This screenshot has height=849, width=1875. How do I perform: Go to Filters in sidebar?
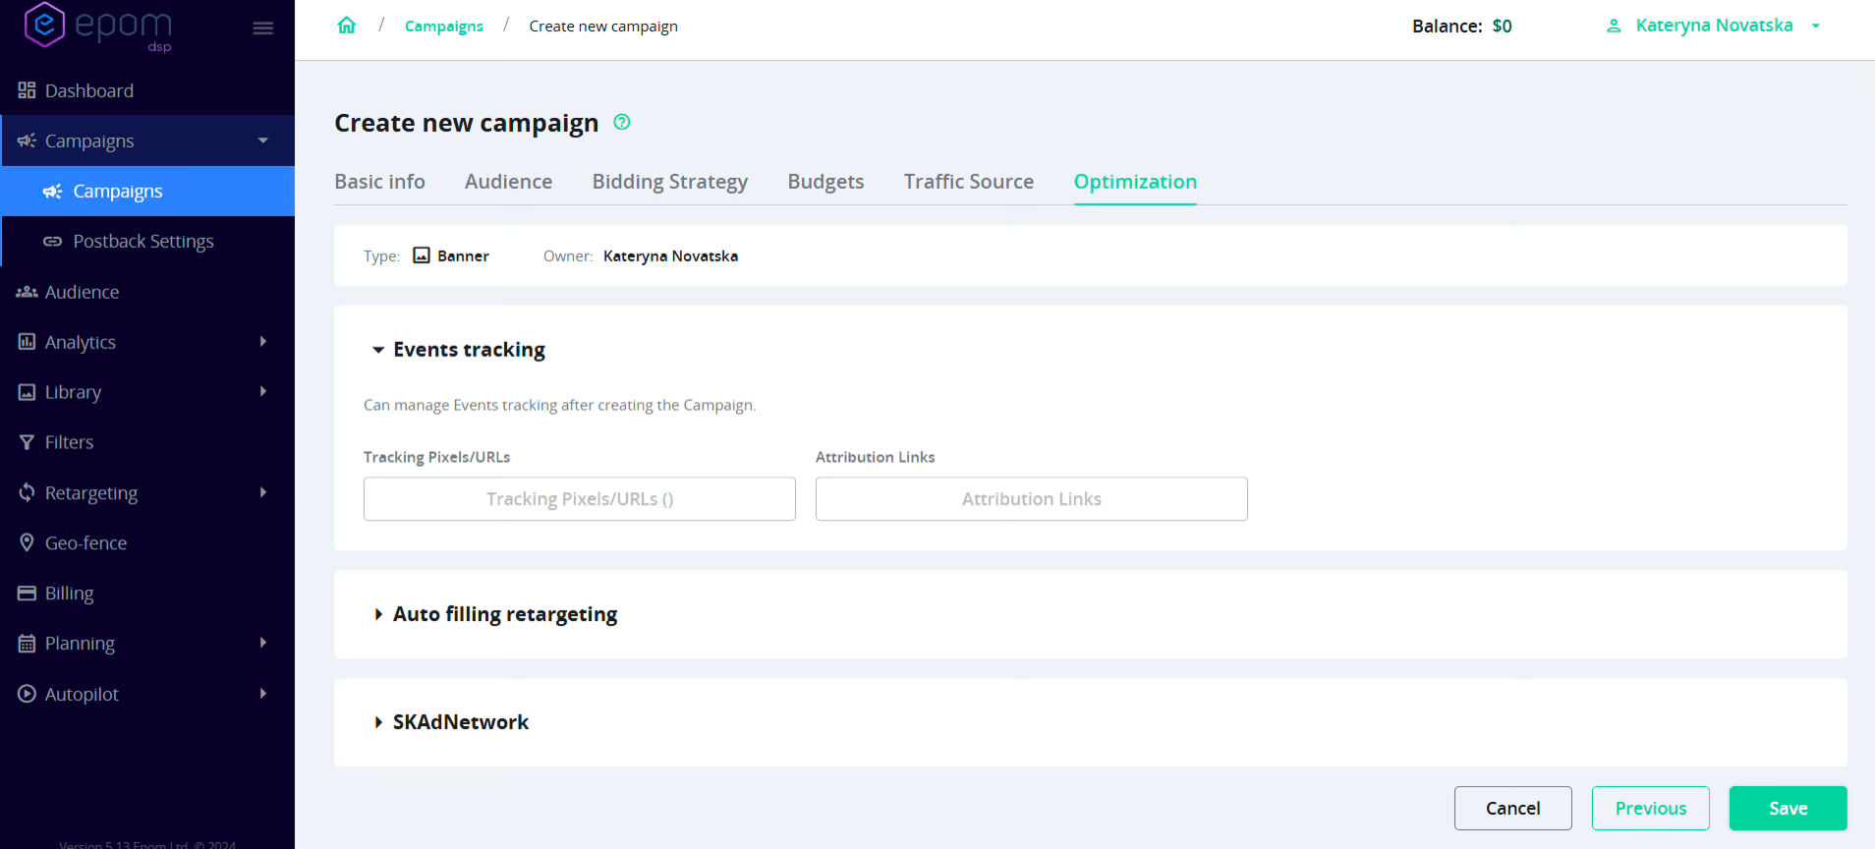pos(69,442)
